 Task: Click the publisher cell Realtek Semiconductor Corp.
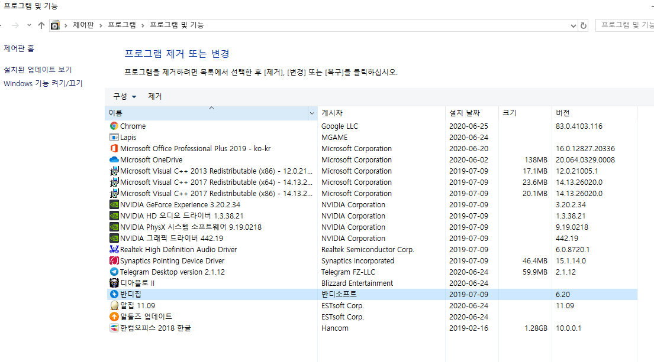368,250
